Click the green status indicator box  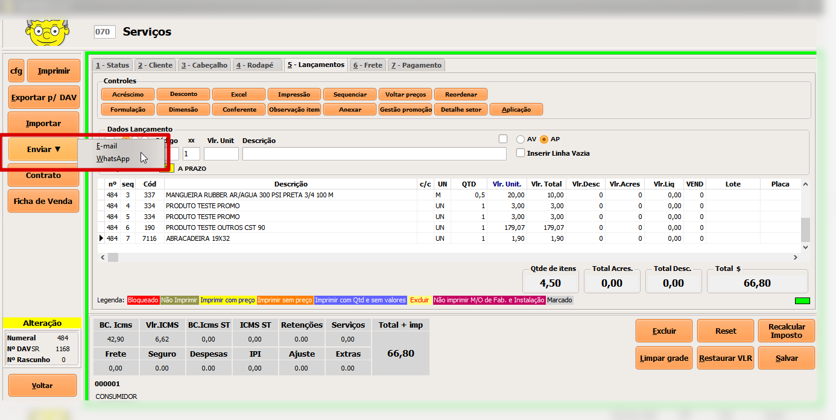[802, 301]
